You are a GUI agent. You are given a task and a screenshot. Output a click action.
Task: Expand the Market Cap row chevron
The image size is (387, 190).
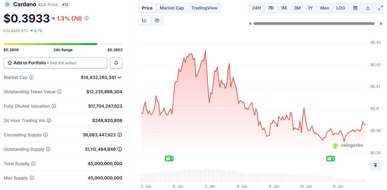click(120, 77)
